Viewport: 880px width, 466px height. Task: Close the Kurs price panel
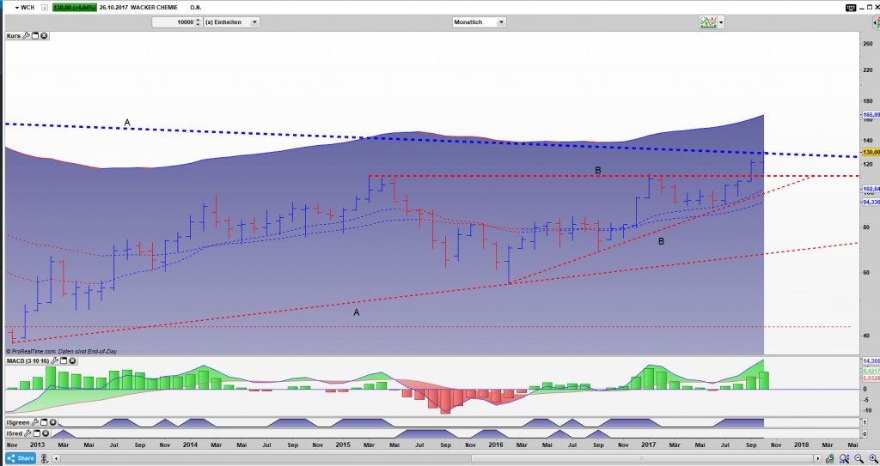pyautogui.click(x=44, y=36)
